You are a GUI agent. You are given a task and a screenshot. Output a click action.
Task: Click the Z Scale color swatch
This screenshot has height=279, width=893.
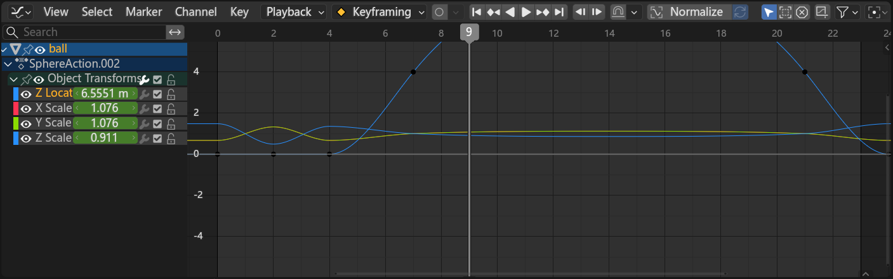(16, 138)
